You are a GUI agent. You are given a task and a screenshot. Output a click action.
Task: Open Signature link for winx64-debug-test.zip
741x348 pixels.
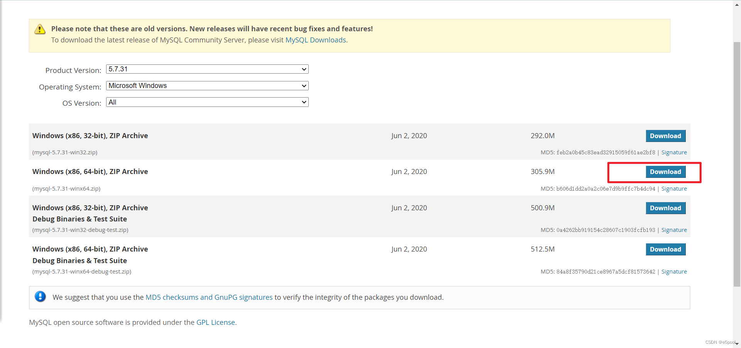(x=674, y=272)
